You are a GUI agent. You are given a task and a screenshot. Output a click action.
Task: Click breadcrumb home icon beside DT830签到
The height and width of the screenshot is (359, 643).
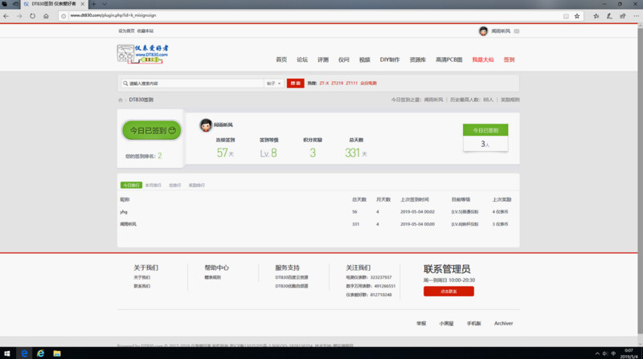pyautogui.click(x=121, y=100)
